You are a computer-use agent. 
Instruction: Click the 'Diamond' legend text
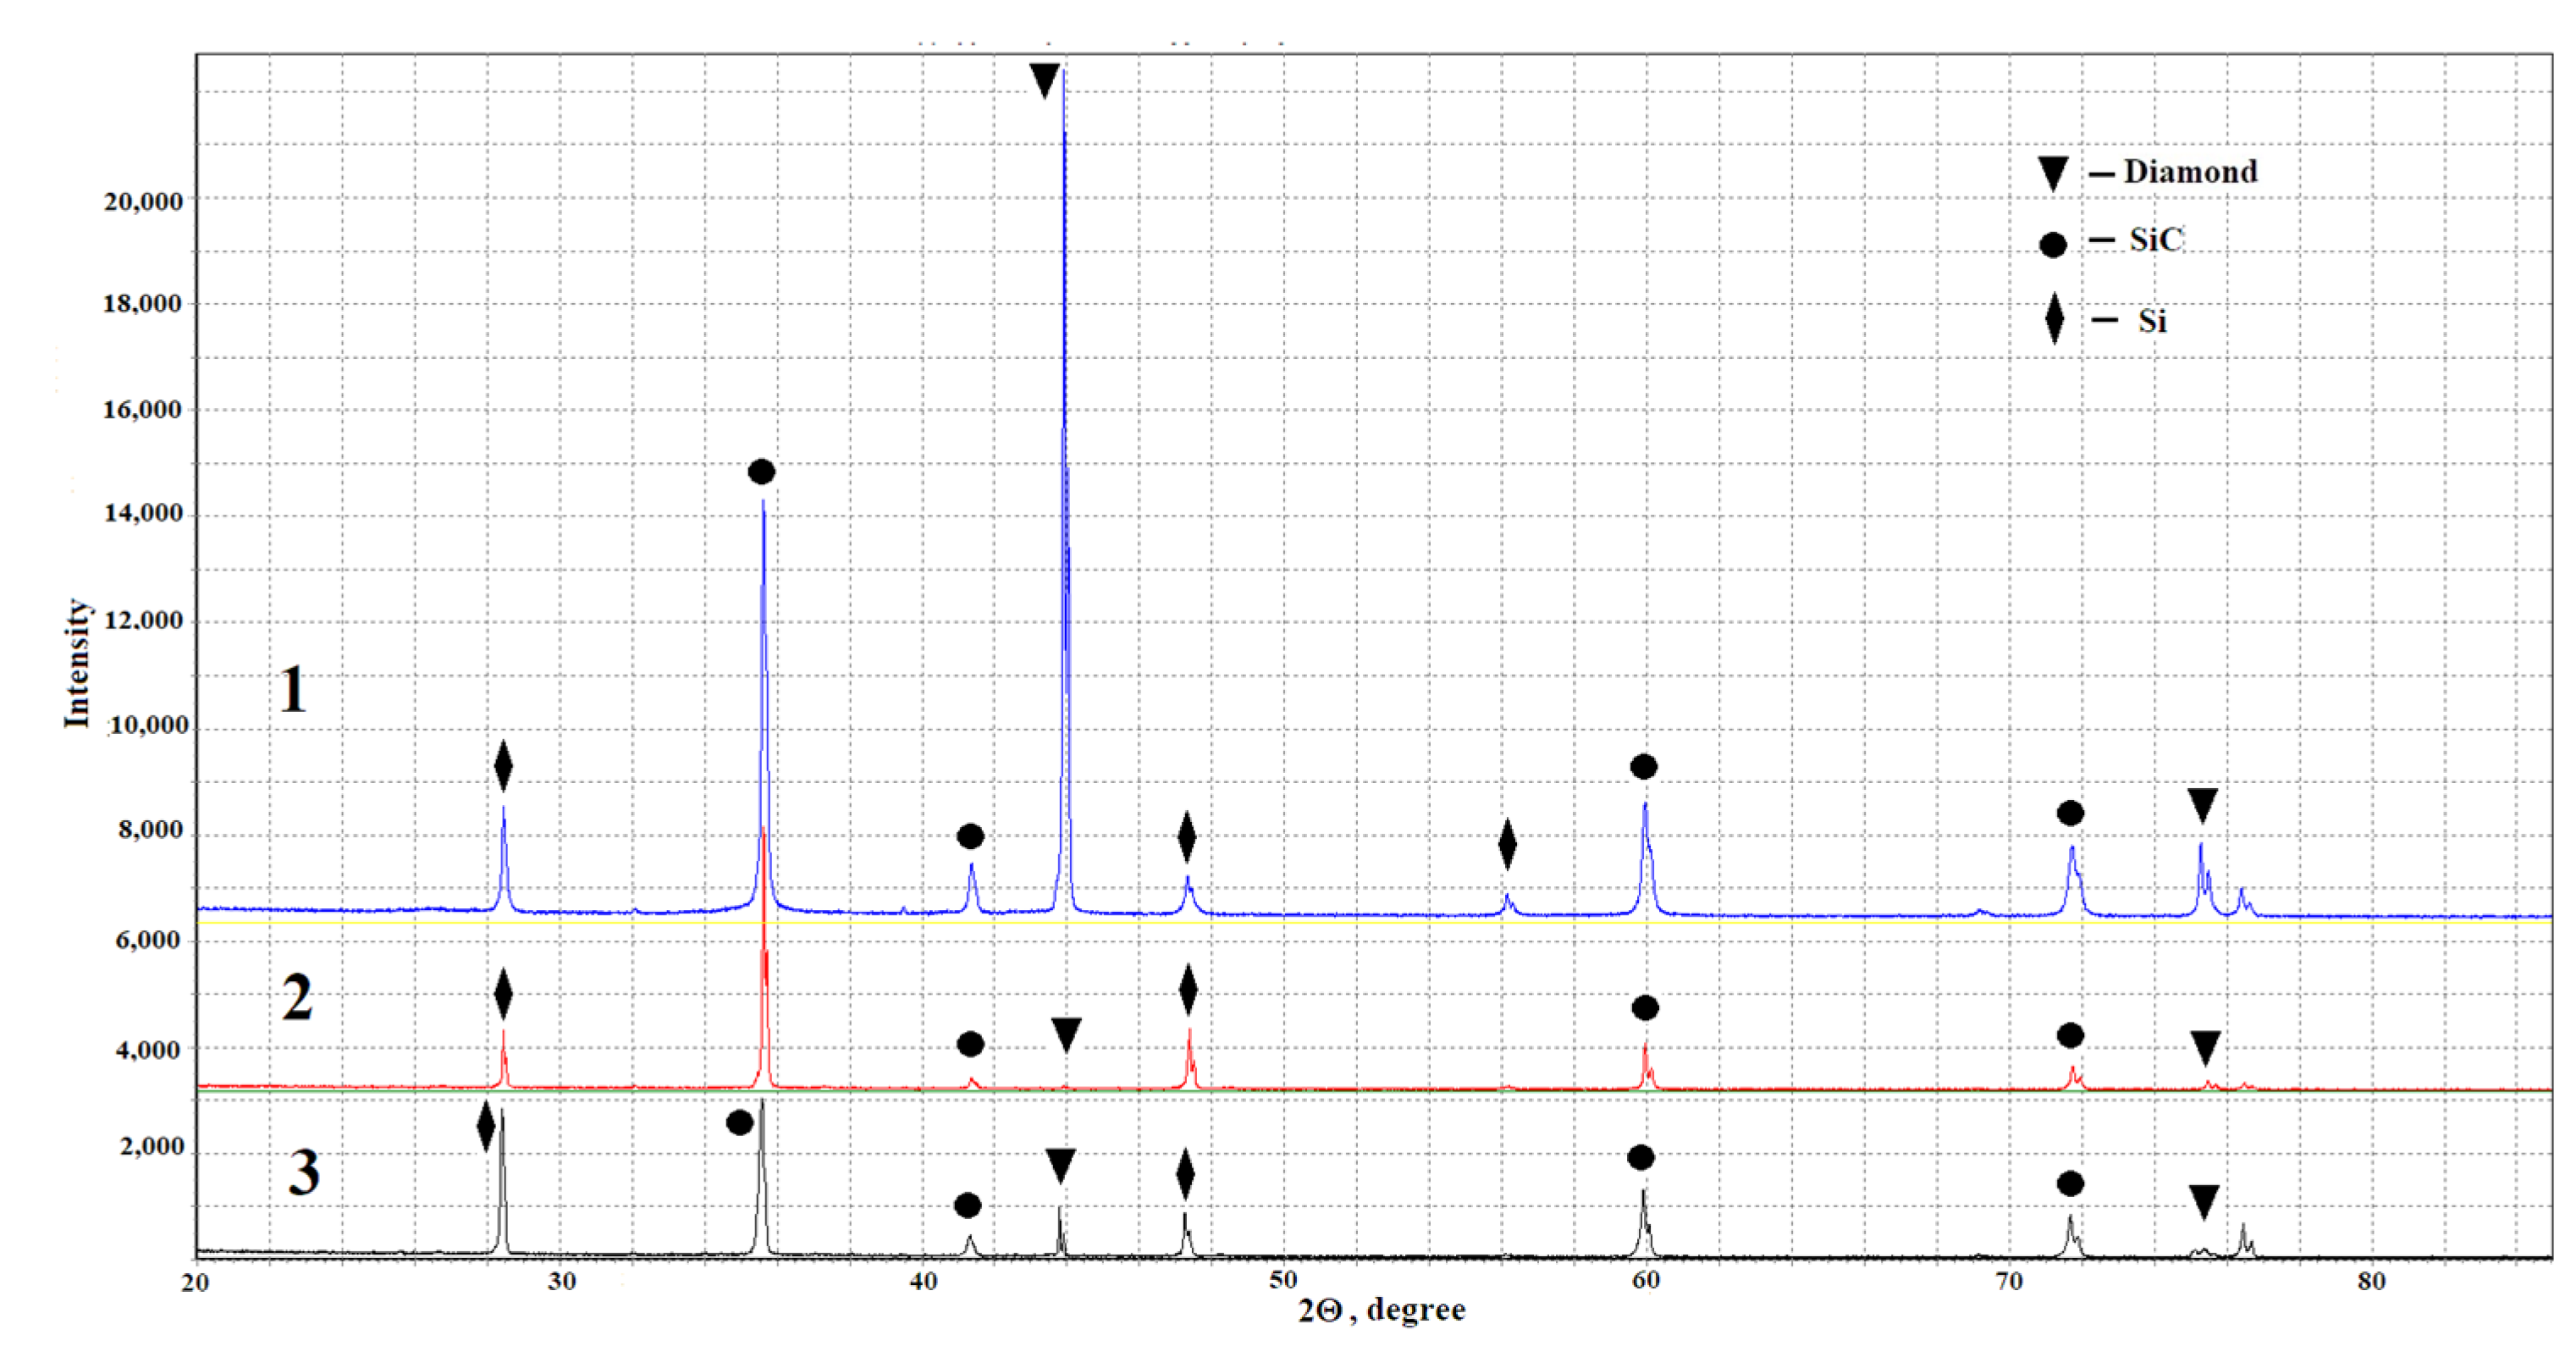2190,172
